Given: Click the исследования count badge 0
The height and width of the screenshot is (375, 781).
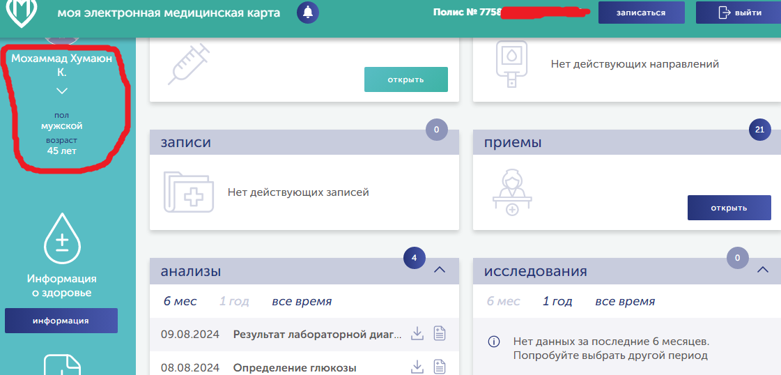Looking at the screenshot, I should click(x=738, y=258).
